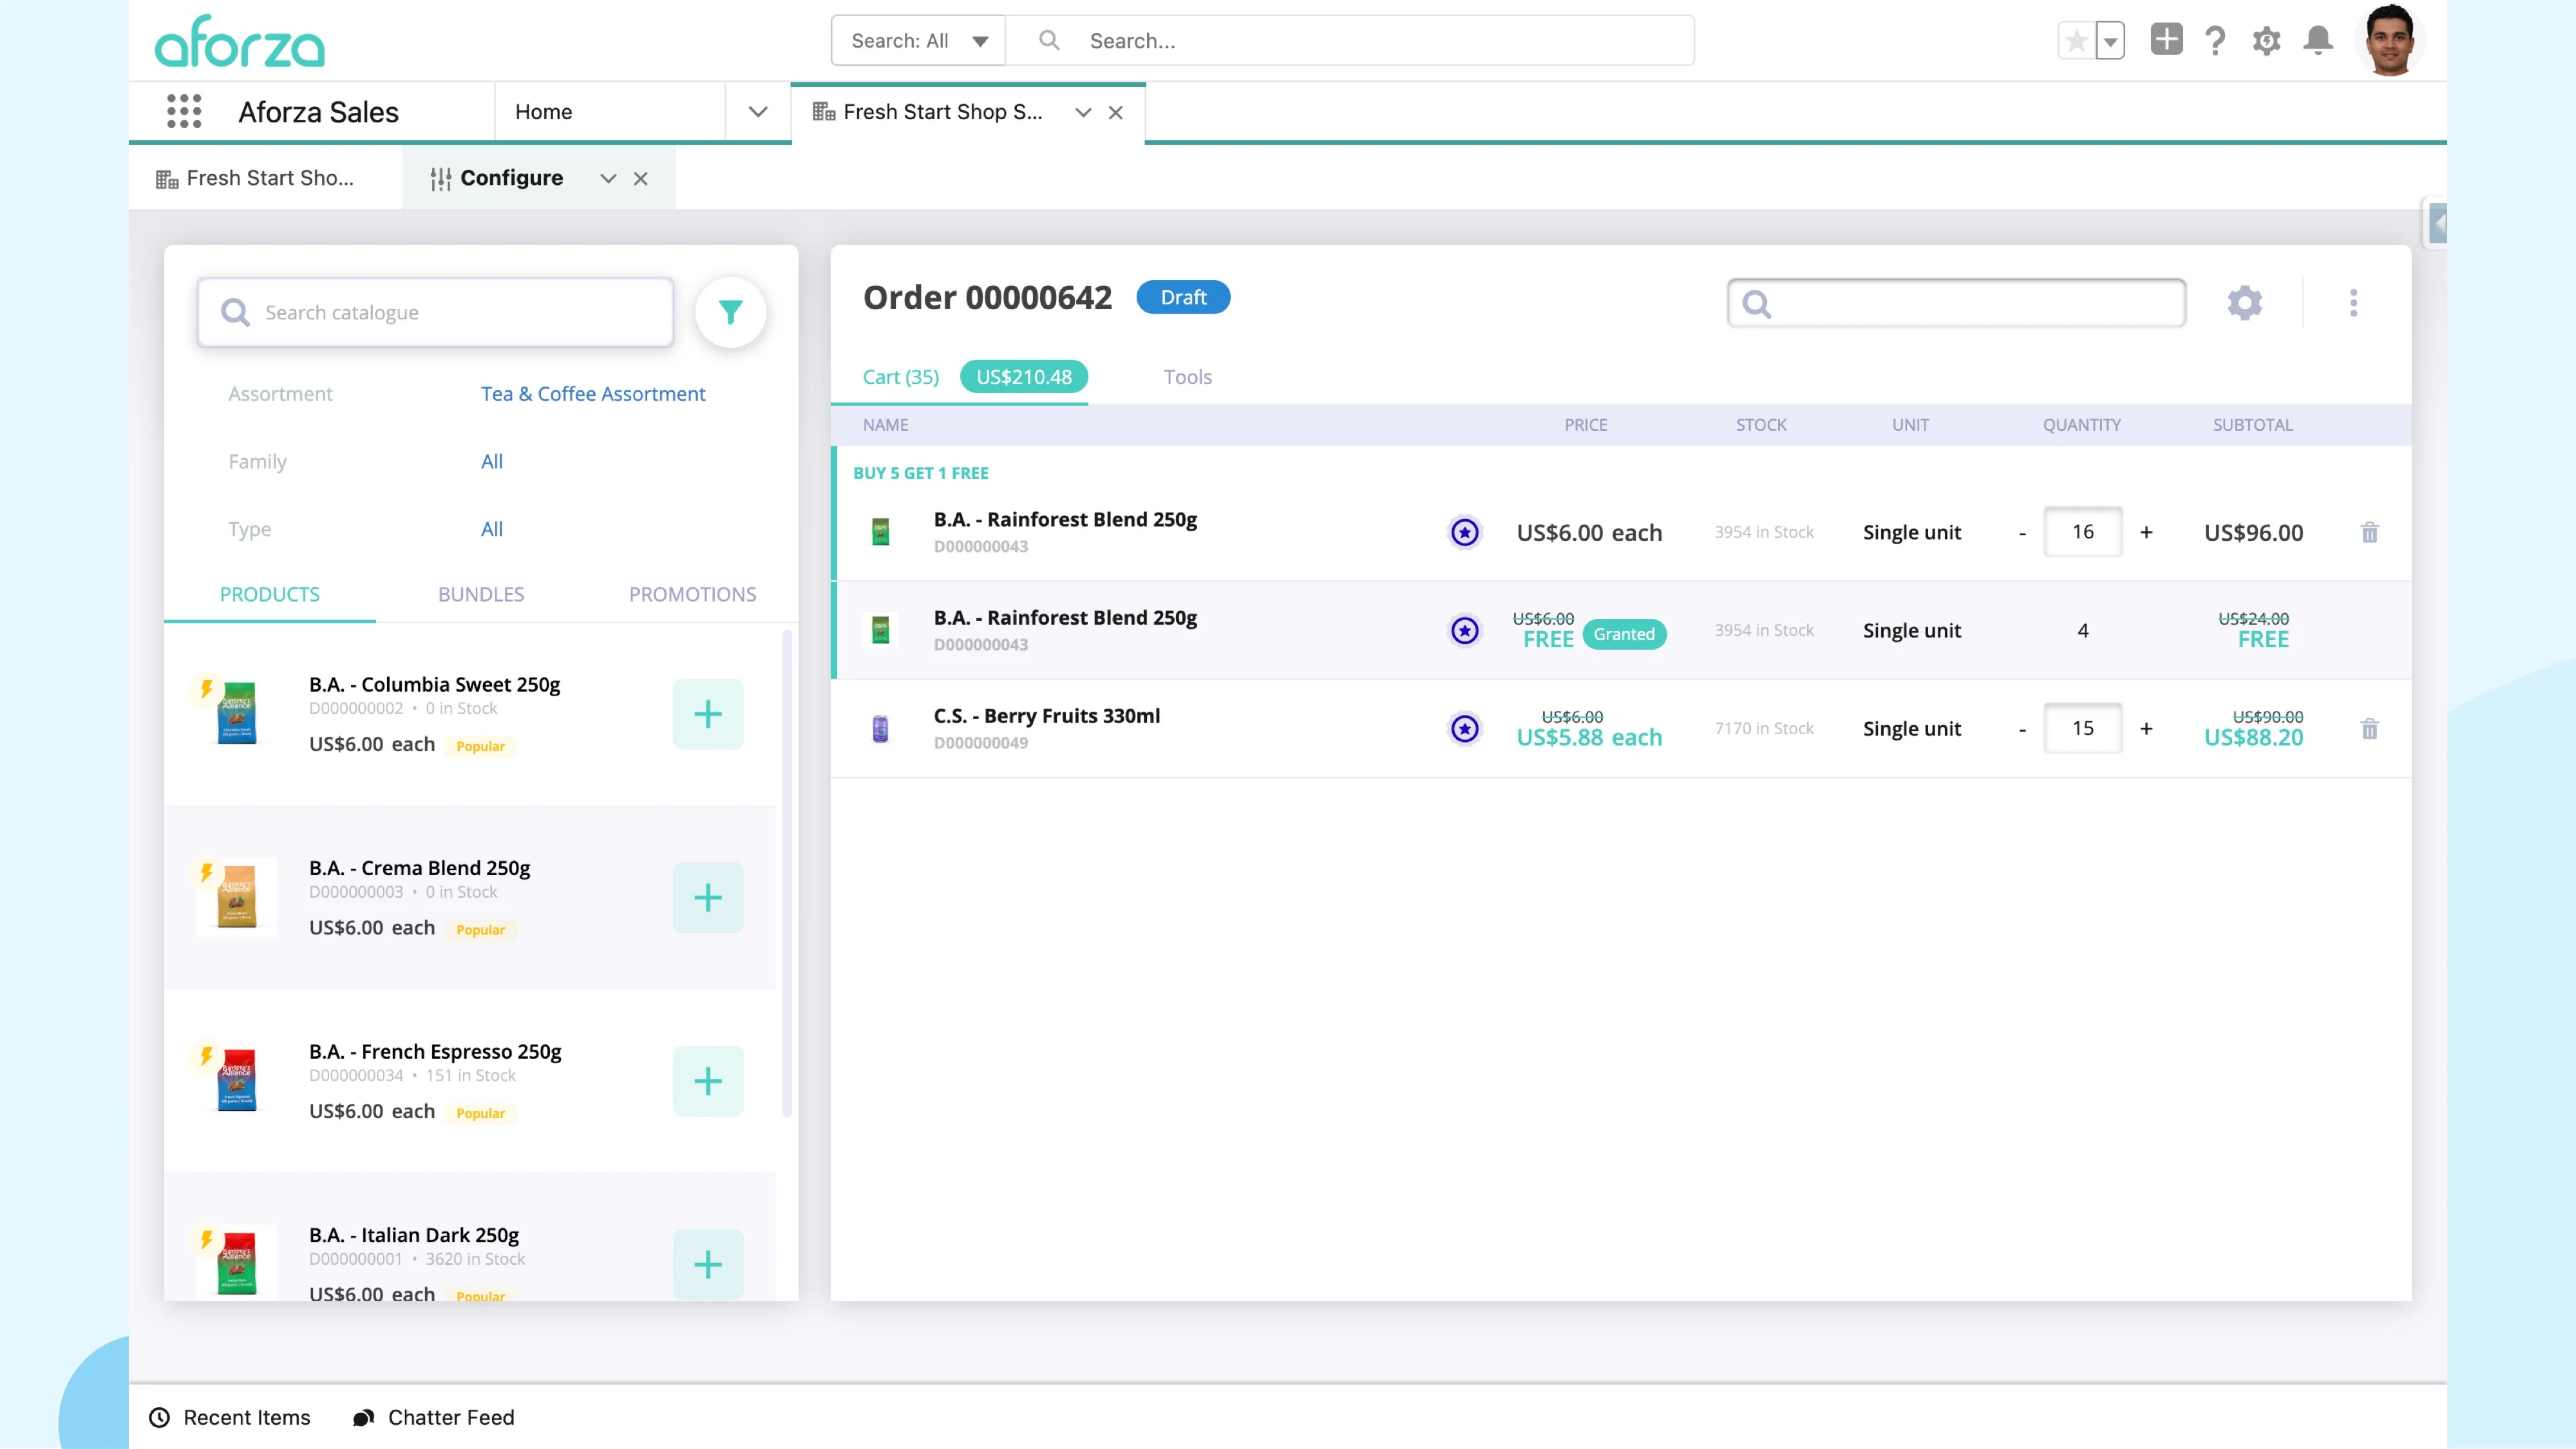Screen dimensions: 2576x1449
Task: Close the Fresh Start Shop workspace tab
Action: [1116, 113]
